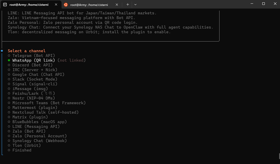Select the Telegram (Bot API) option
The height and width of the screenshot is (164, 280).
(x=33, y=55)
